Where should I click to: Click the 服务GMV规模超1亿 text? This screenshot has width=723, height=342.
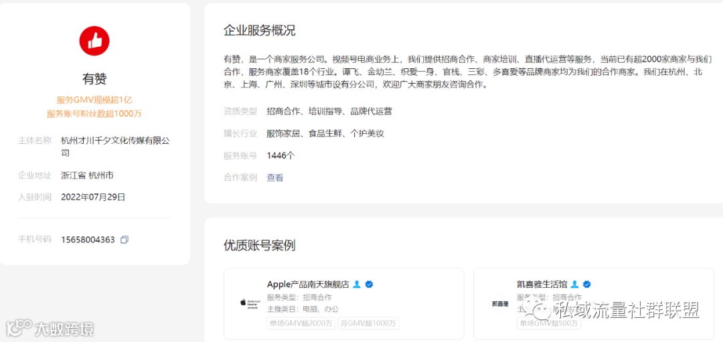coord(94,100)
